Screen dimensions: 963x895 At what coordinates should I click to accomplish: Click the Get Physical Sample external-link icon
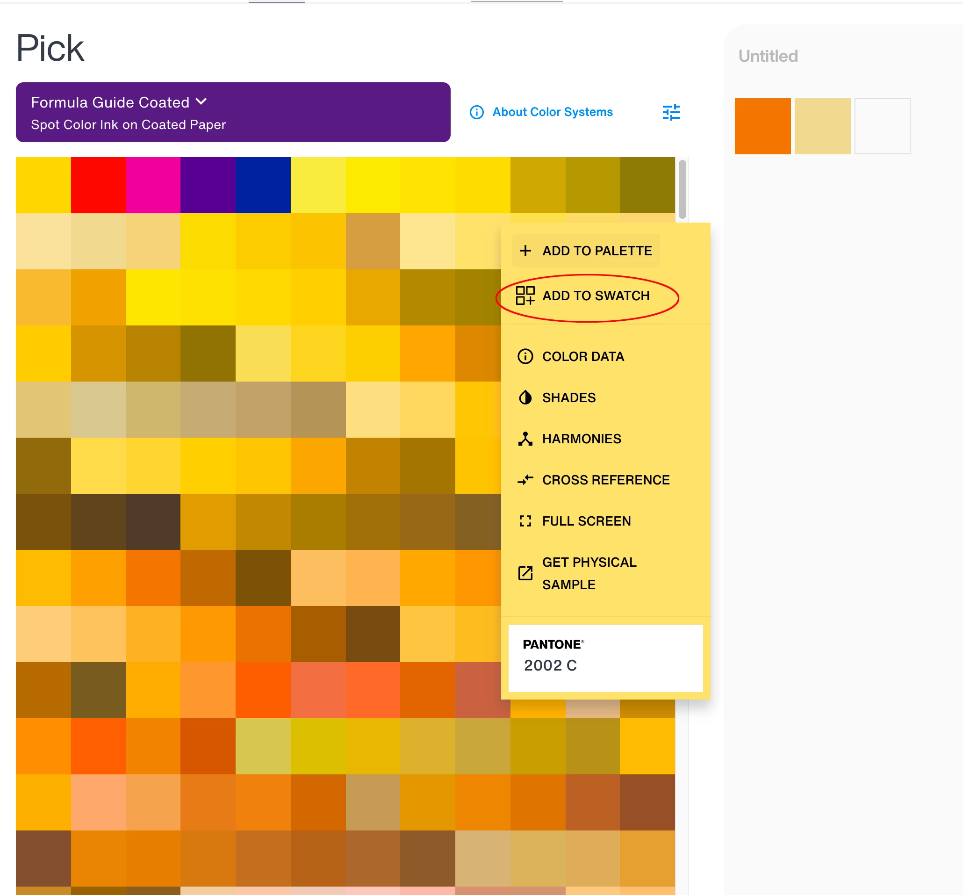[x=525, y=573]
